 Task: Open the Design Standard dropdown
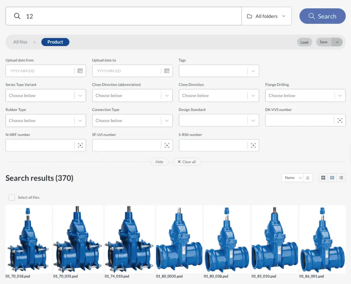219,121
